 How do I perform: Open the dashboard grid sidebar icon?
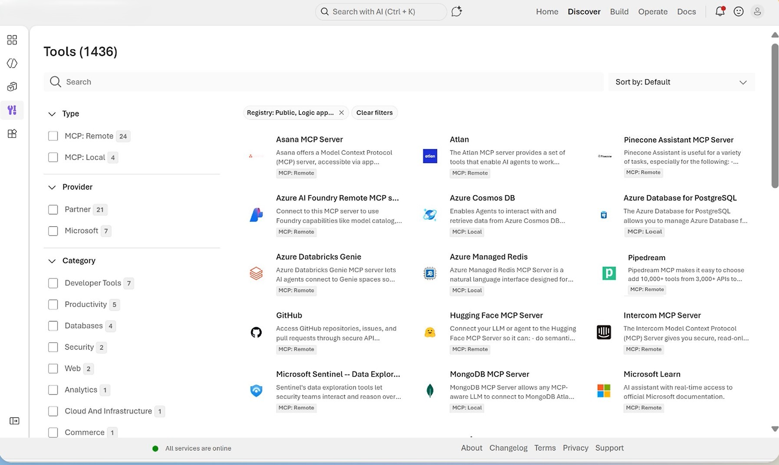[x=12, y=40]
